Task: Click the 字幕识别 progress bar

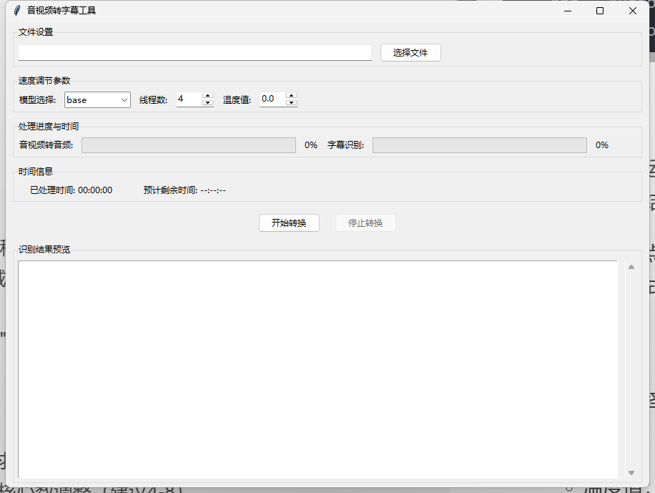Action: click(x=479, y=145)
